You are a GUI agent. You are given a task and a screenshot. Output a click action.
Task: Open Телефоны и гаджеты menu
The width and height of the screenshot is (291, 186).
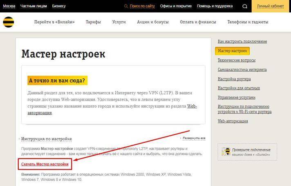248,22
